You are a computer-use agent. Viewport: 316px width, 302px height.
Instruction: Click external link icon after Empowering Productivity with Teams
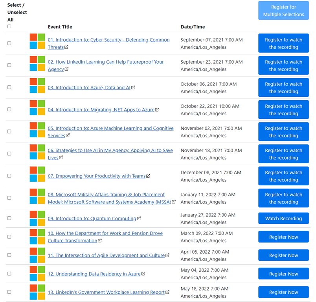pyautogui.click(x=148, y=176)
